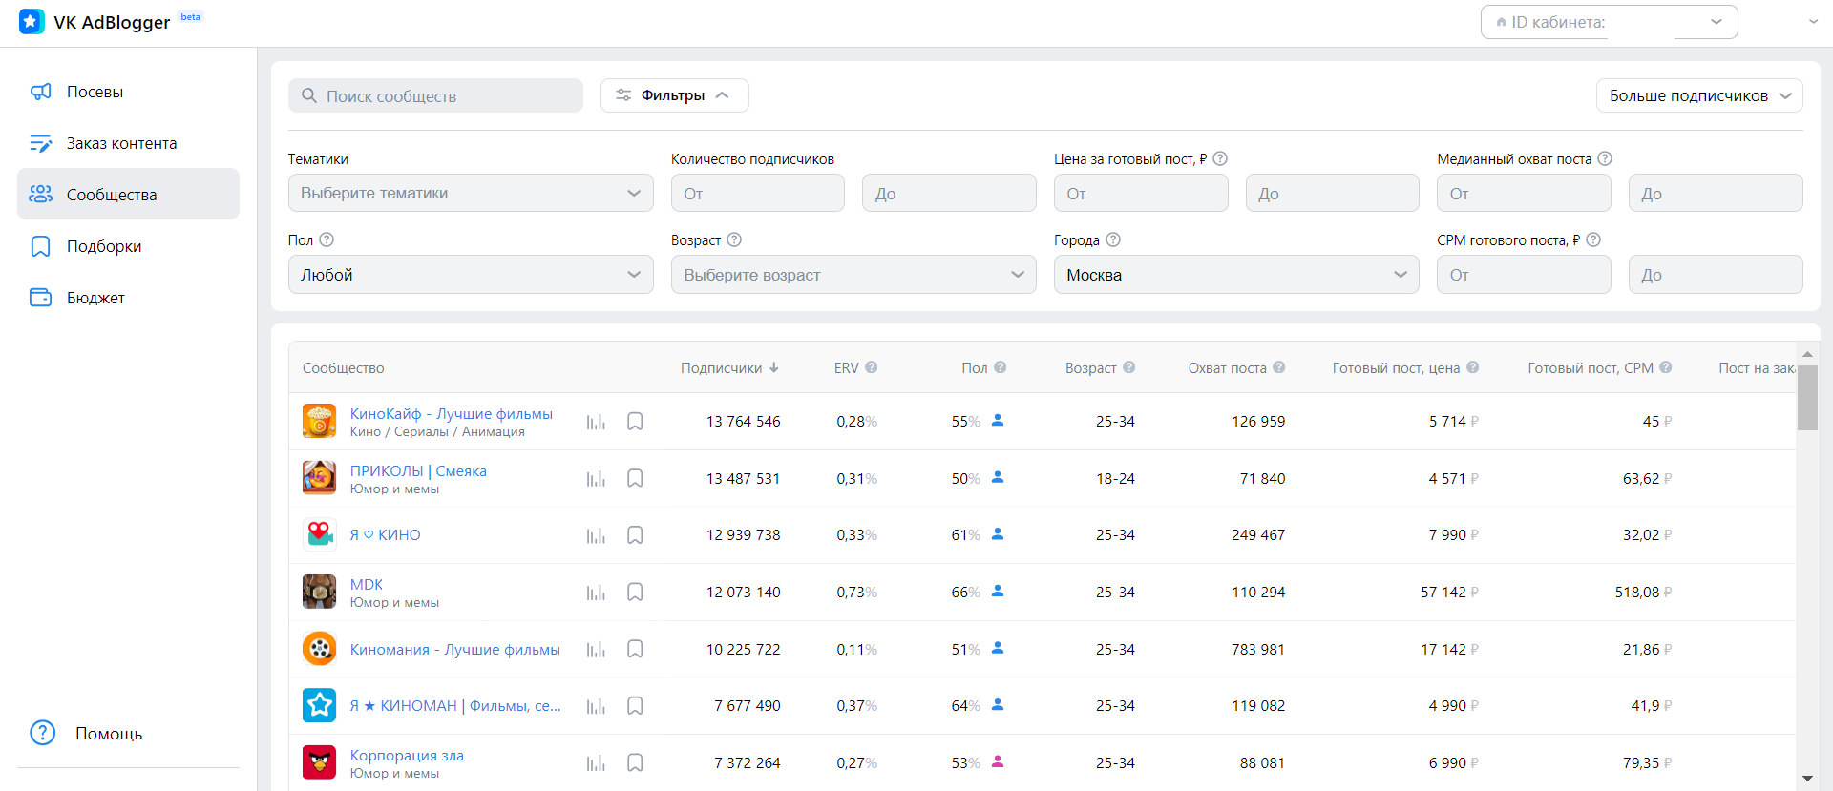Image resolution: width=1833 pixels, height=791 pixels.
Task: Focus CPM готового поста От field
Action: tap(1524, 275)
